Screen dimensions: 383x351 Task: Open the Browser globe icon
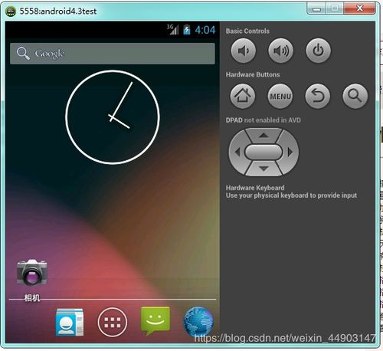tap(198, 322)
